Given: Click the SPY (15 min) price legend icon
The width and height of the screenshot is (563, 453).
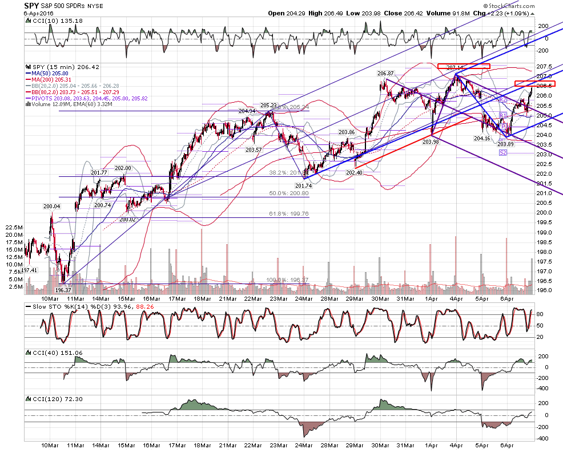Looking at the screenshot, I should click(x=29, y=67).
